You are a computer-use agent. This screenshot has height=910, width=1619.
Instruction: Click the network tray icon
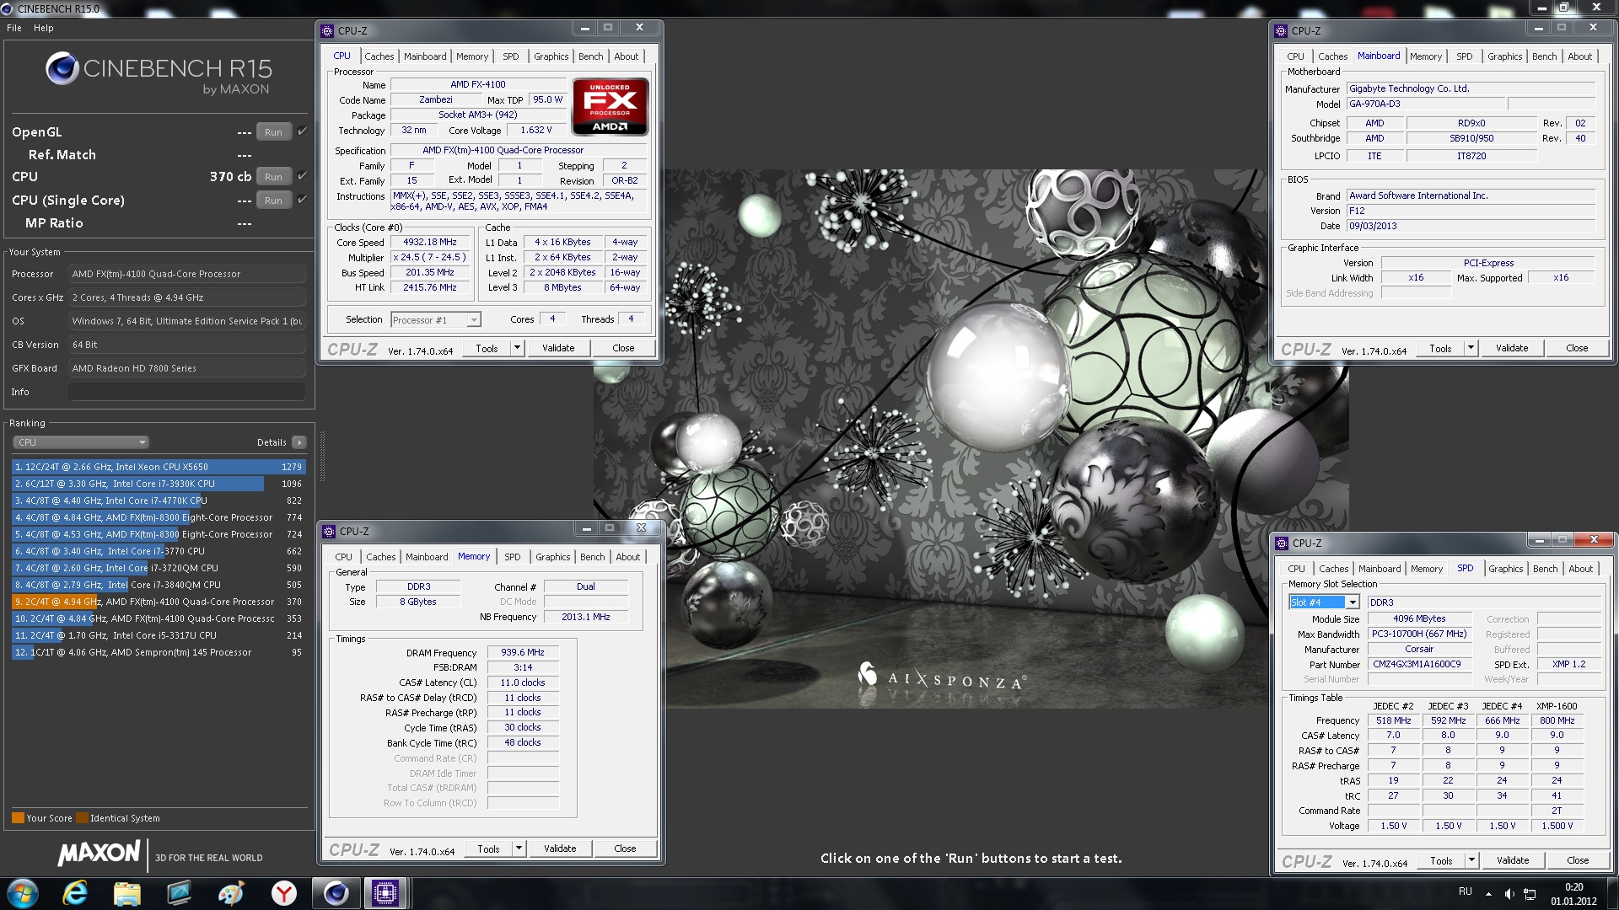1530,893
